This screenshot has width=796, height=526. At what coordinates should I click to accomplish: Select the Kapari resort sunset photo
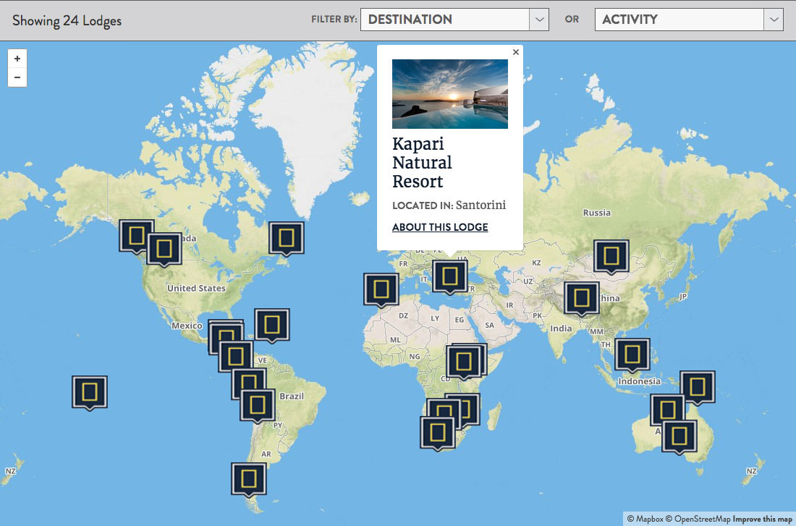[450, 94]
